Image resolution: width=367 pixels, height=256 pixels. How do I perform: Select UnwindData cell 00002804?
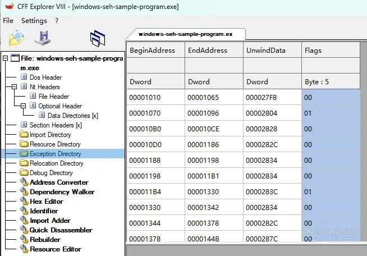coord(272,113)
